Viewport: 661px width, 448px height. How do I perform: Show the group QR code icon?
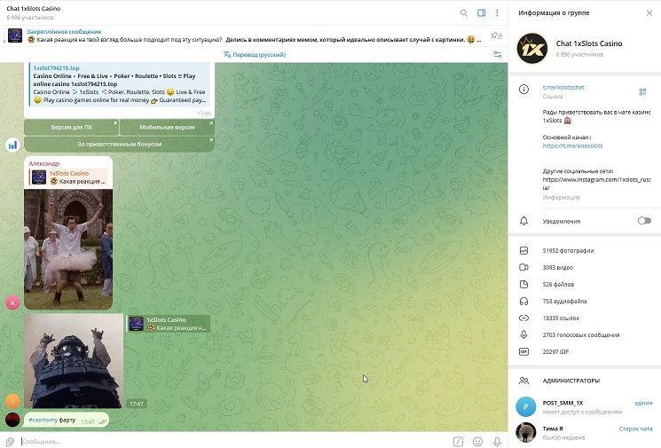click(x=642, y=92)
